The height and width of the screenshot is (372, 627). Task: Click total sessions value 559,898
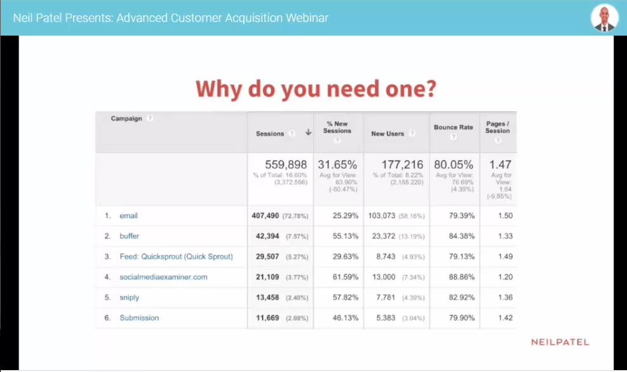click(286, 164)
